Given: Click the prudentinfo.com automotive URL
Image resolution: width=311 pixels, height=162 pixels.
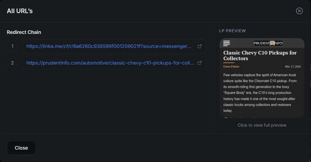Looking at the screenshot, I should pos(110,63).
